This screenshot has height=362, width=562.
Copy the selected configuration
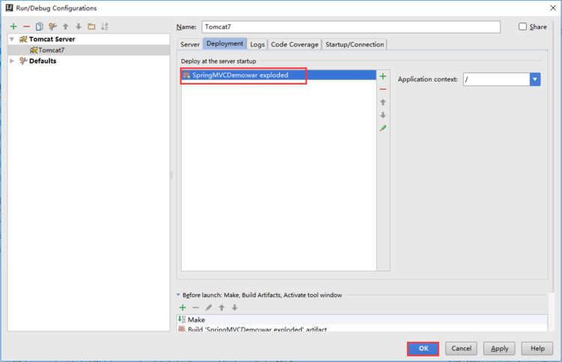coord(40,26)
